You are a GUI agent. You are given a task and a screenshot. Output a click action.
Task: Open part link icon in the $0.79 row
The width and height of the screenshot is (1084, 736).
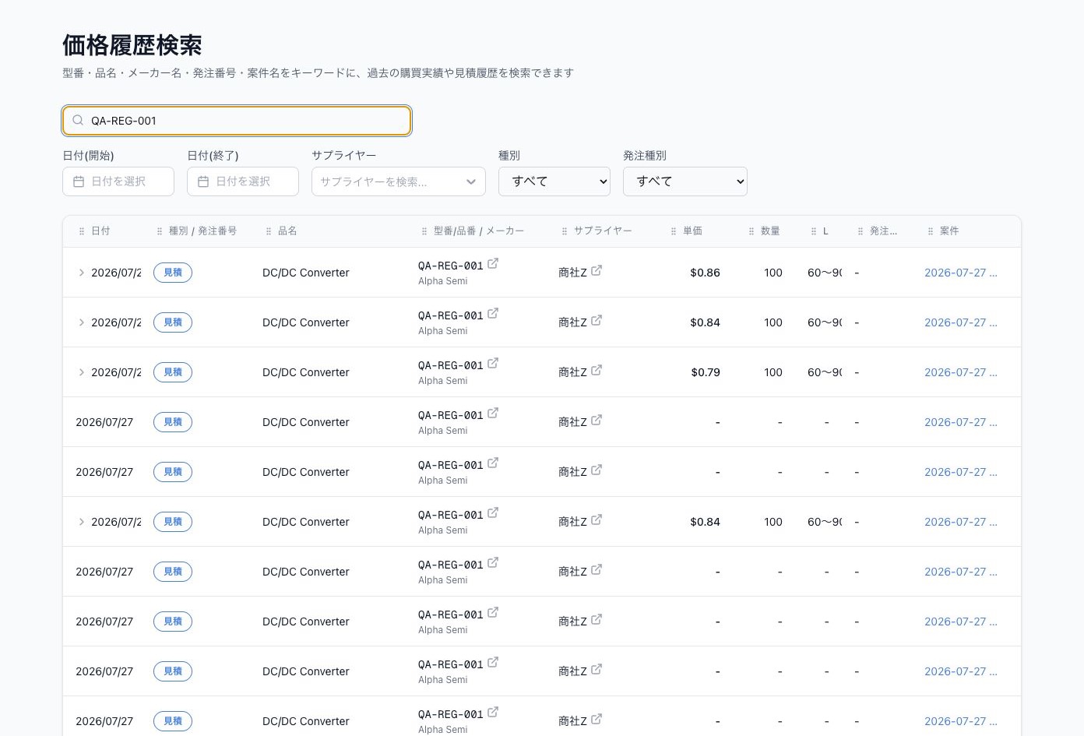(x=493, y=364)
